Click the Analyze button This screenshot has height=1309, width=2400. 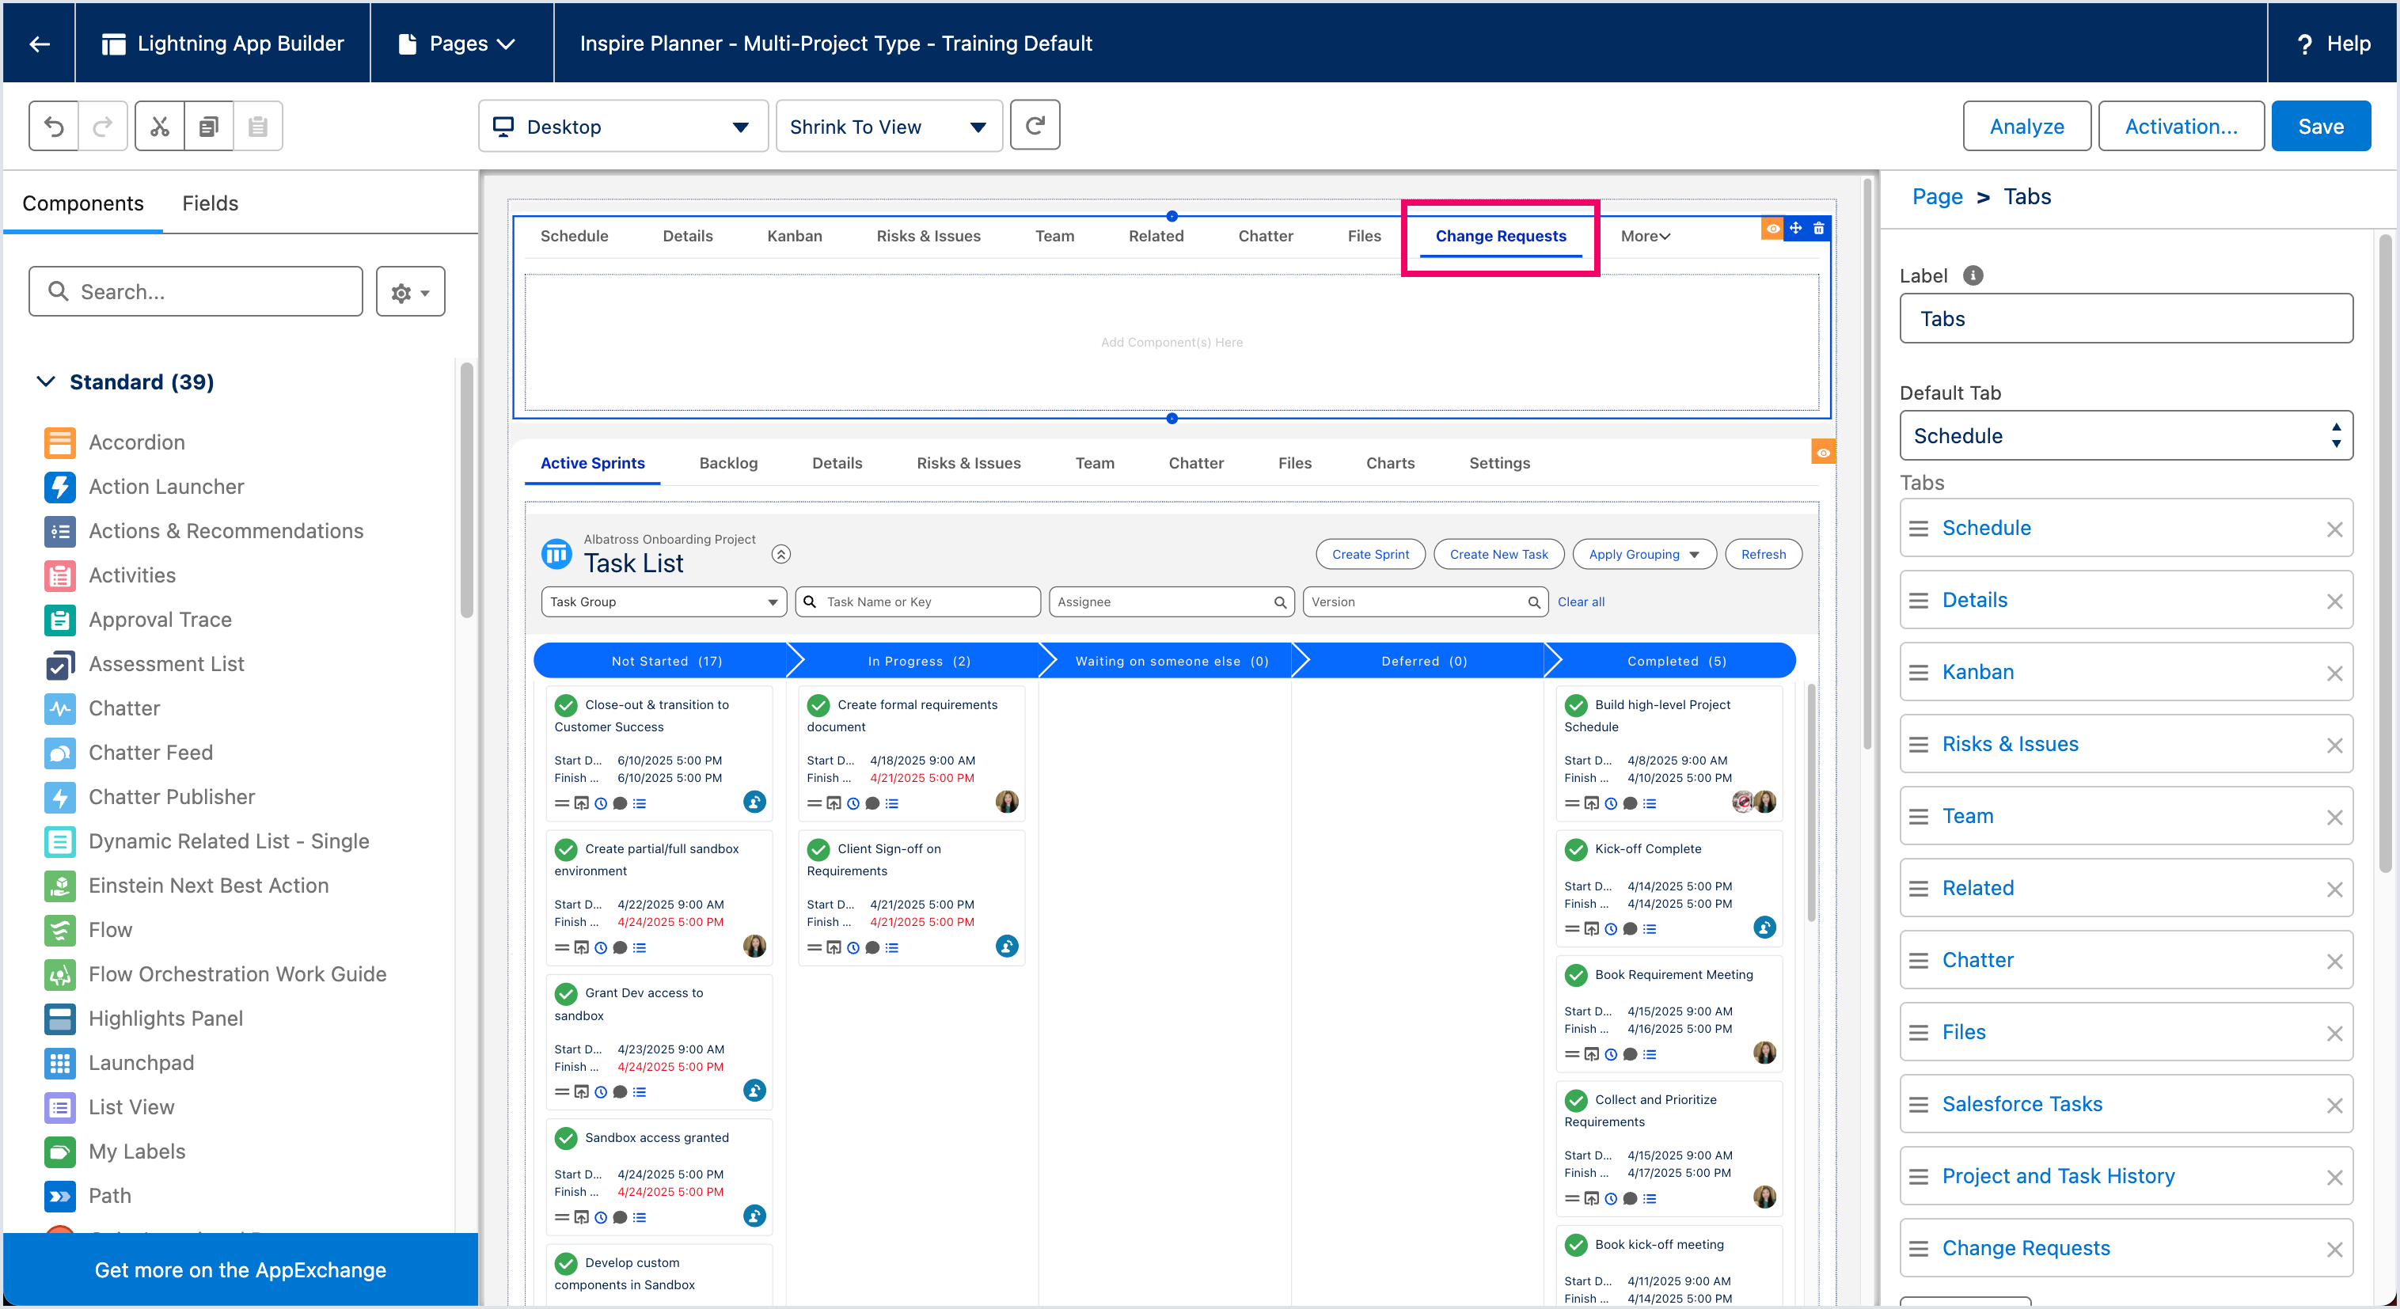tap(2026, 126)
